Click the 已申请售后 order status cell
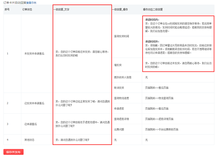Screen dimensions: 216x157 [31, 124]
